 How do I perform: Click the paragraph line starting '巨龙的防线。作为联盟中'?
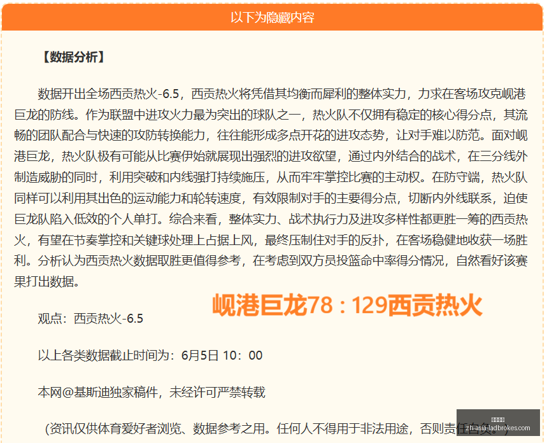[x=271, y=115]
